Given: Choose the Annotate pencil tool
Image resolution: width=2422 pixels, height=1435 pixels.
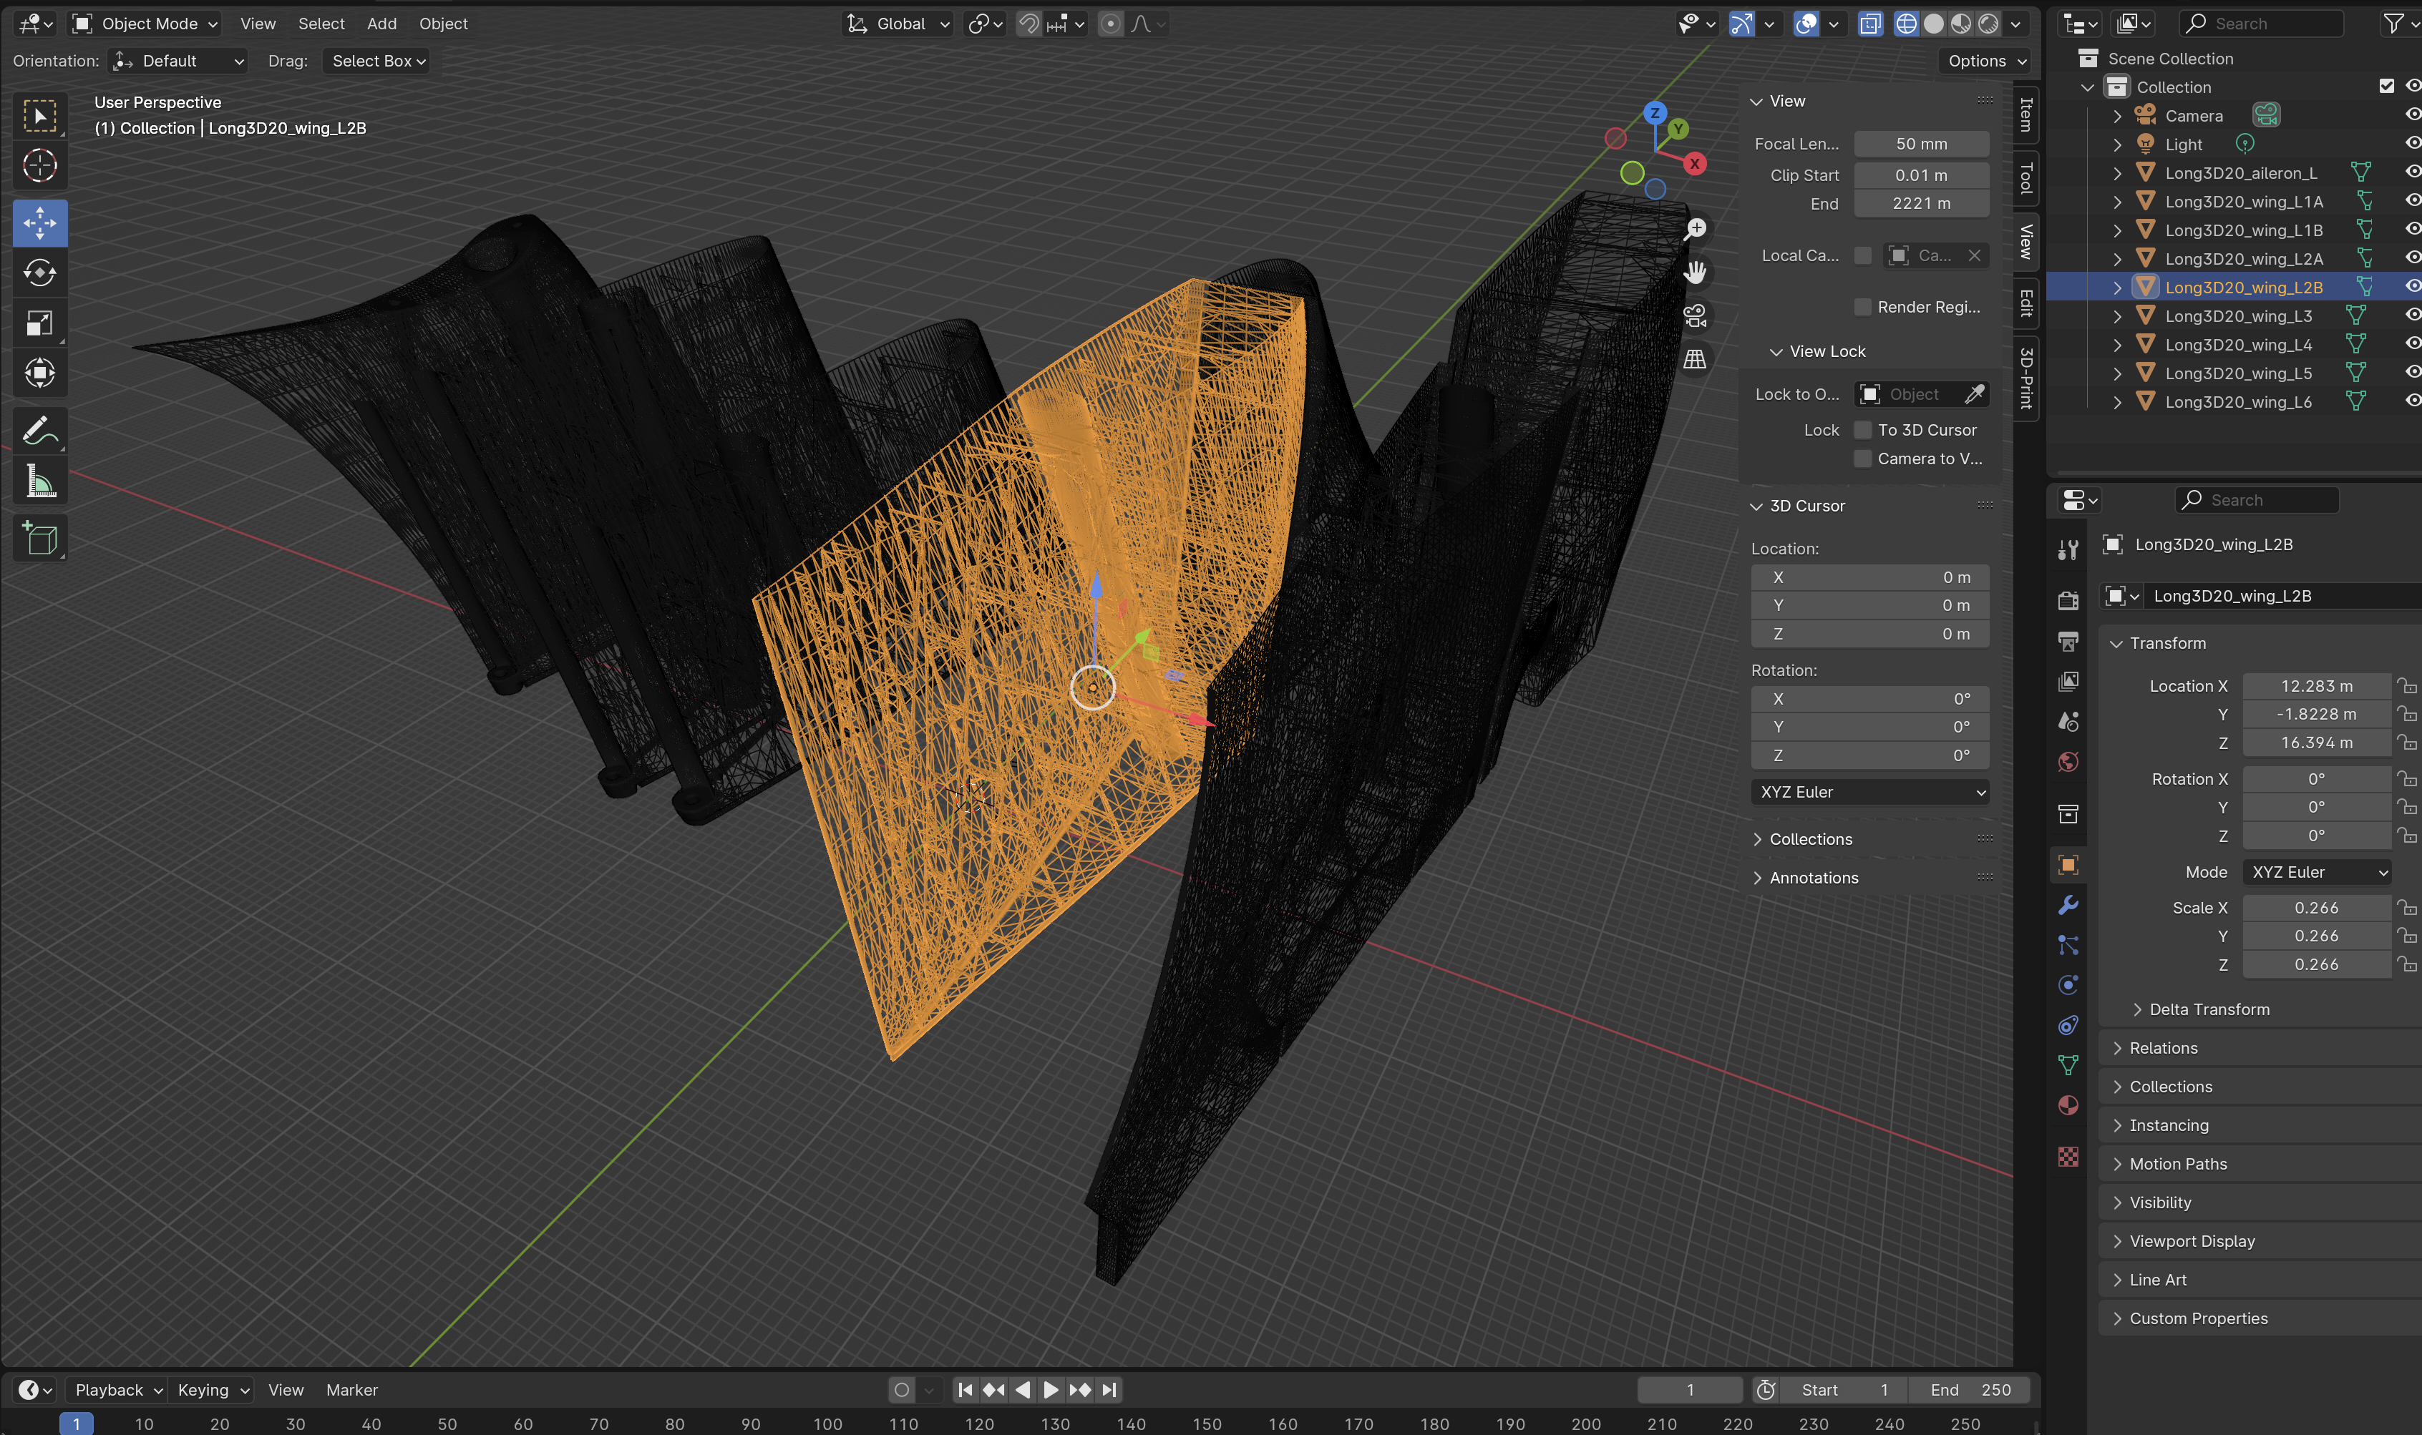Looking at the screenshot, I should click(39, 431).
